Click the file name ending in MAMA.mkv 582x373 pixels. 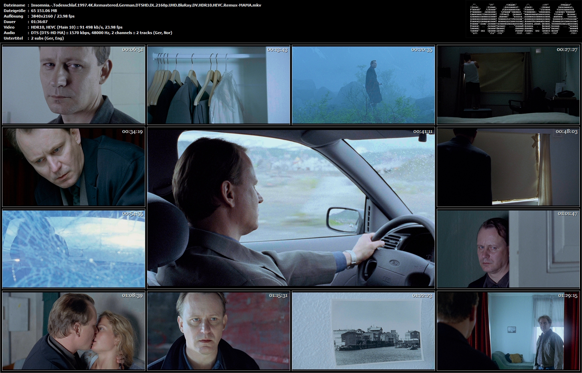pyautogui.click(x=146, y=5)
